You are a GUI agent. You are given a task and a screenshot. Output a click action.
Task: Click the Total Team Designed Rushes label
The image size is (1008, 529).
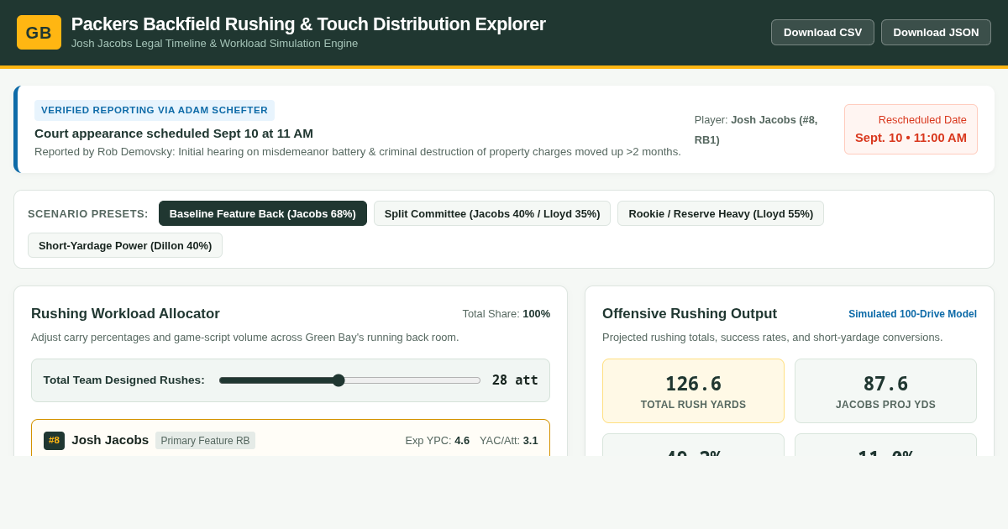[124, 380]
